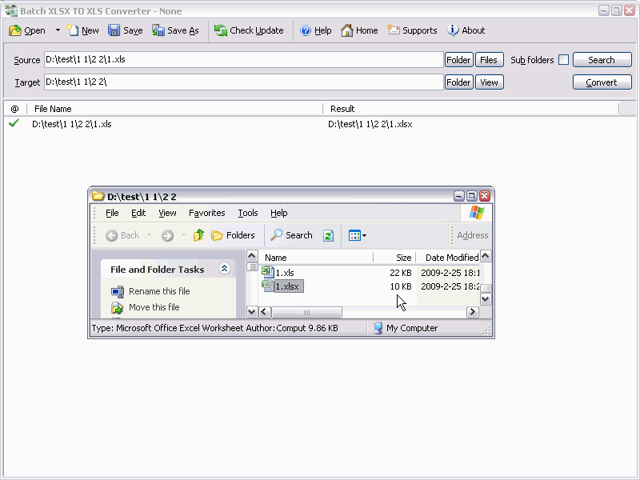Viewport: 640px width, 480px height.
Task: Click the Target path input field
Action: (244, 82)
